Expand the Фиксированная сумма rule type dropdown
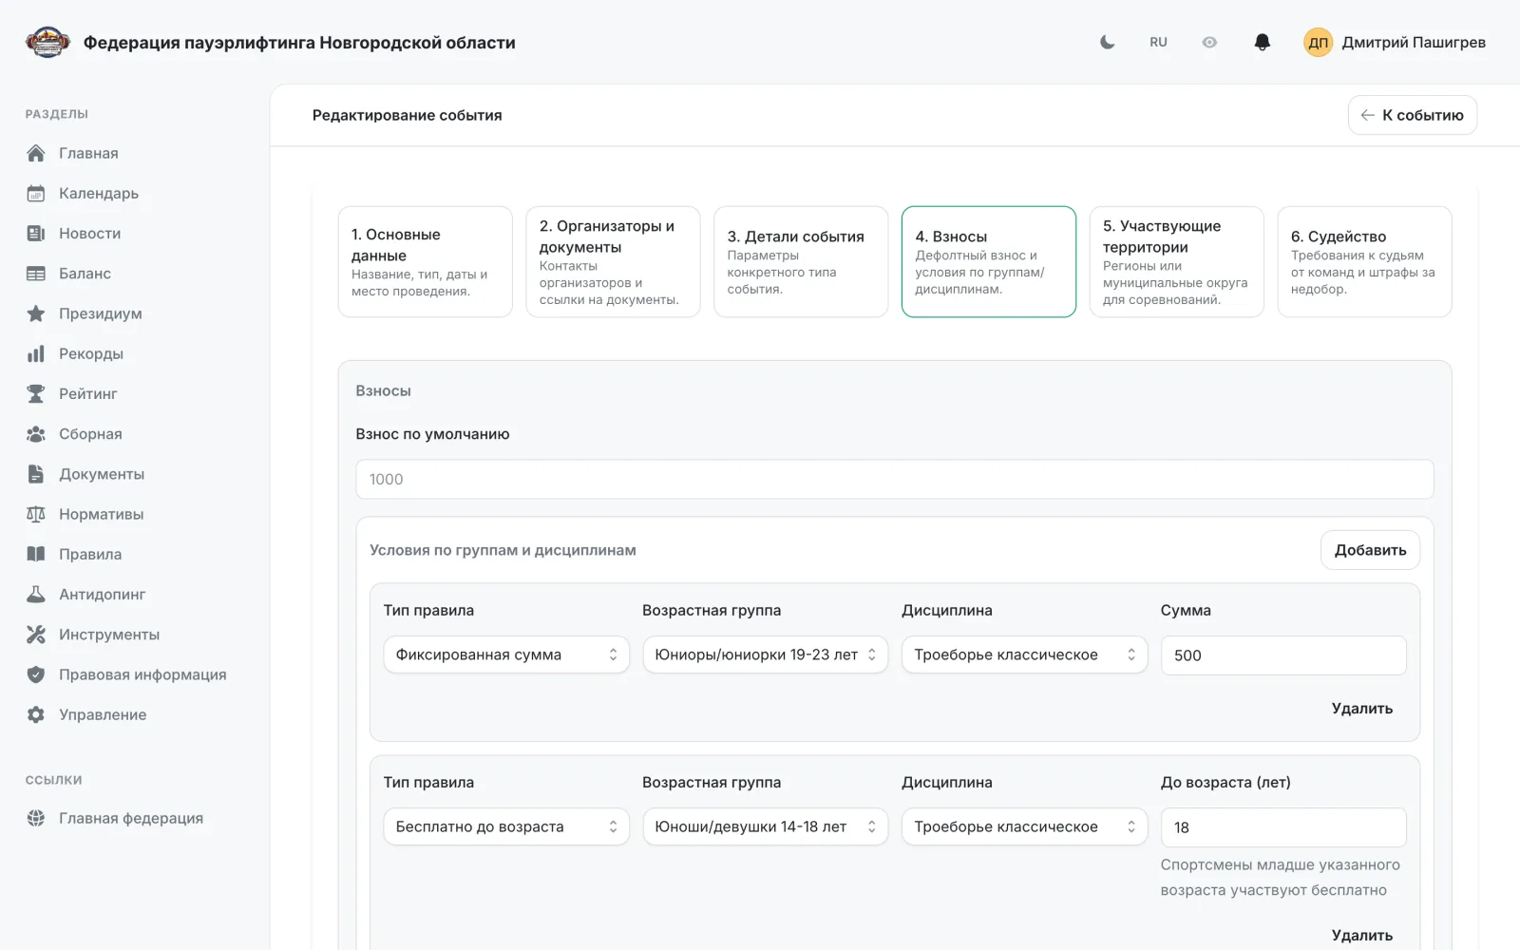 point(506,655)
